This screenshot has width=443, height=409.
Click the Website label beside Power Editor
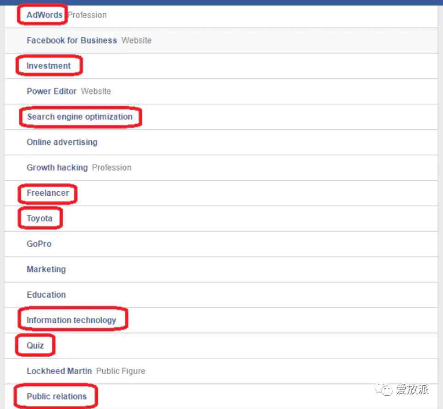tap(96, 91)
